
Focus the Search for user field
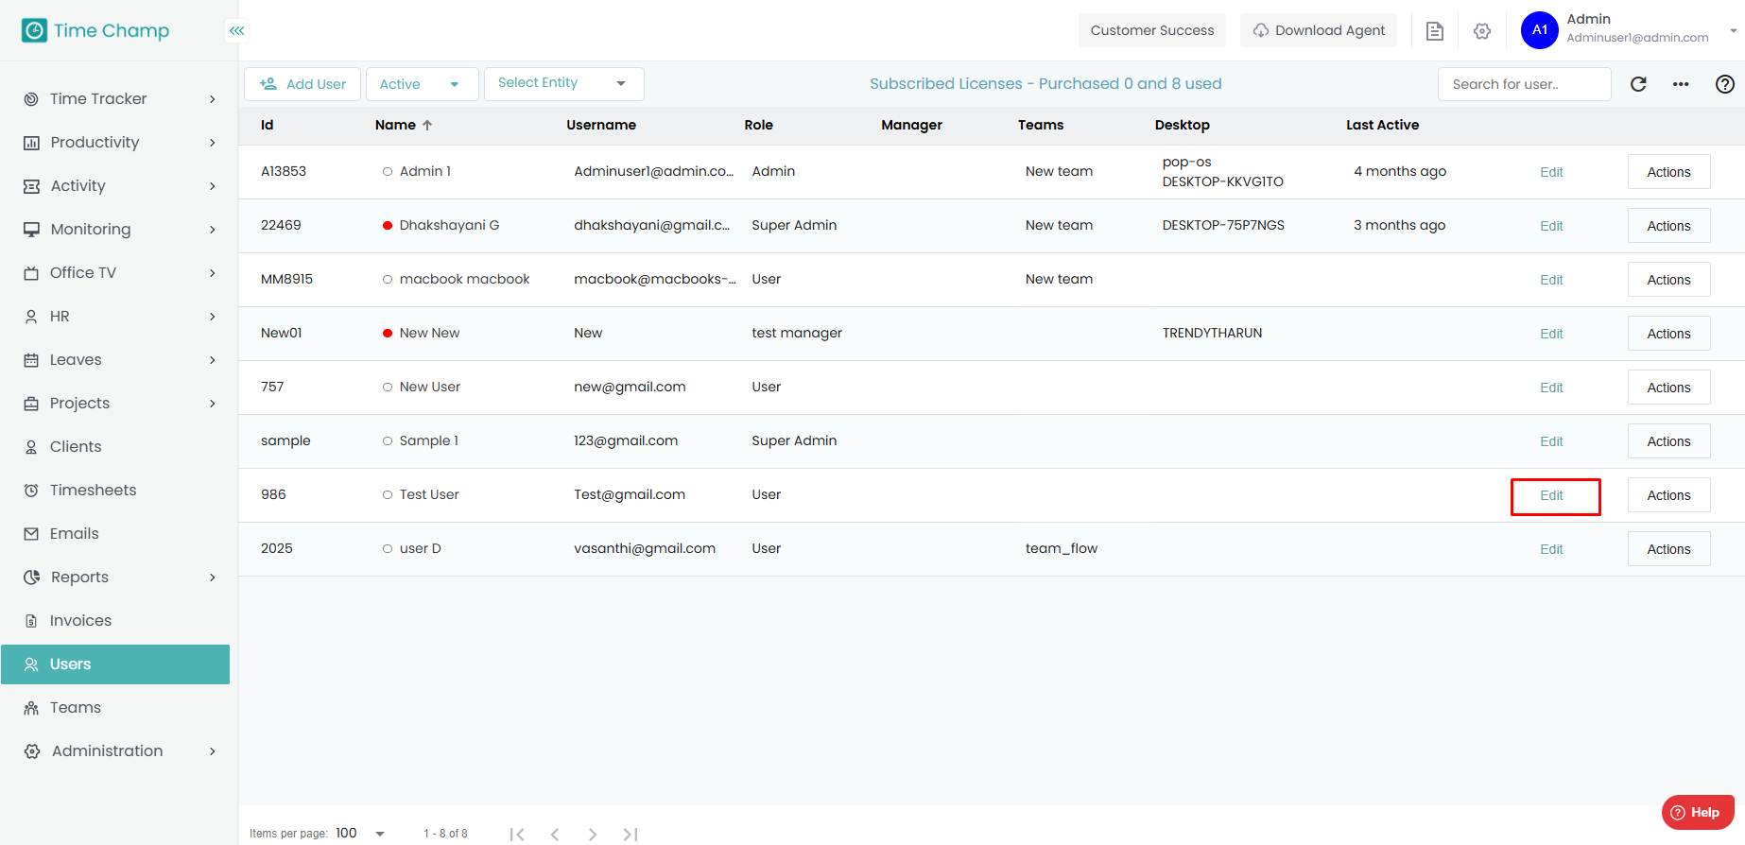(1523, 84)
